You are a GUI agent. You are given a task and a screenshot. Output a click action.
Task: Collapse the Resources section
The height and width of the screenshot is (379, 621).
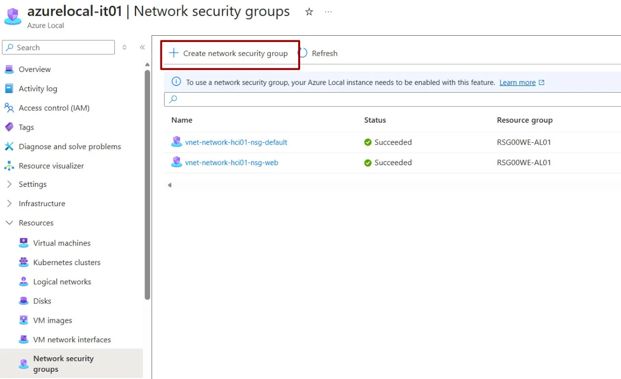pyautogui.click(x=9, y=223)
